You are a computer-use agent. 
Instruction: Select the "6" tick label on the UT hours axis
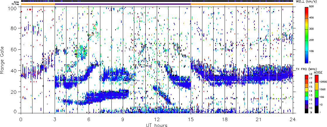click(x=89, y=119)
